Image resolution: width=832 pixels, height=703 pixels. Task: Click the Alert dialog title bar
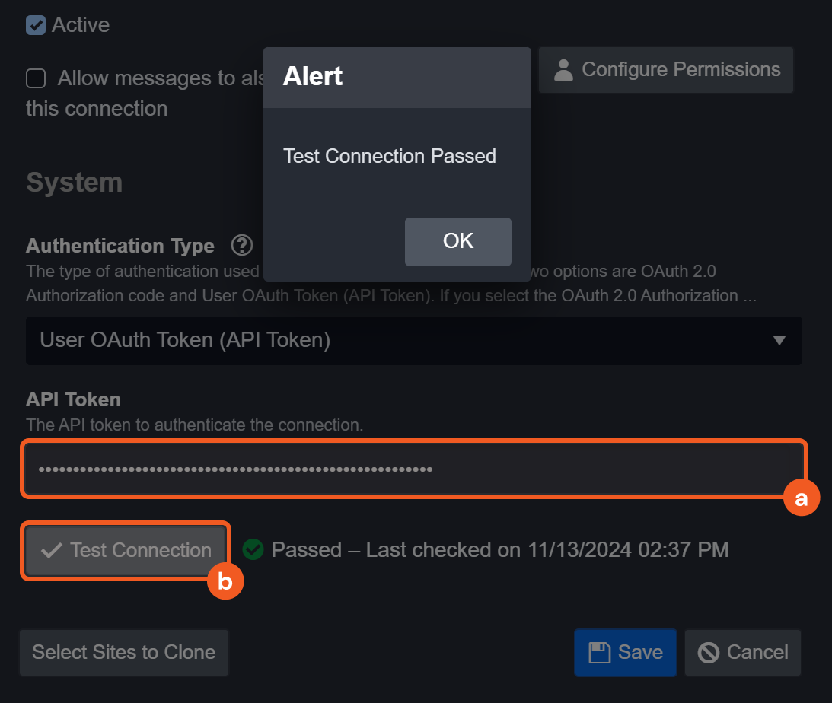coord(397,77)
